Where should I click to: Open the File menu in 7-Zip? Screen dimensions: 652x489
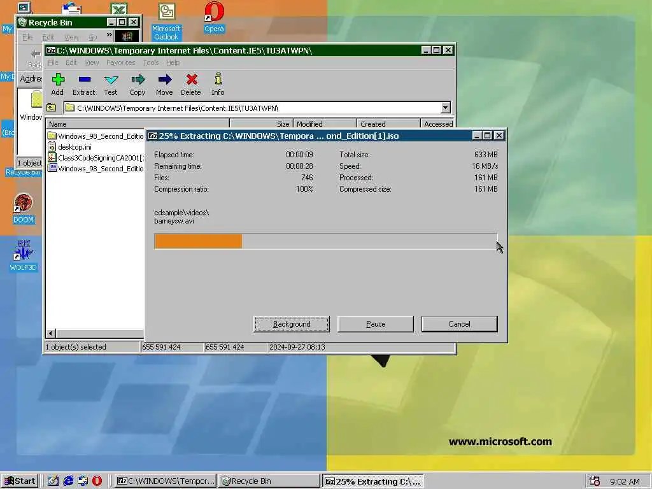tap(53, 62)
